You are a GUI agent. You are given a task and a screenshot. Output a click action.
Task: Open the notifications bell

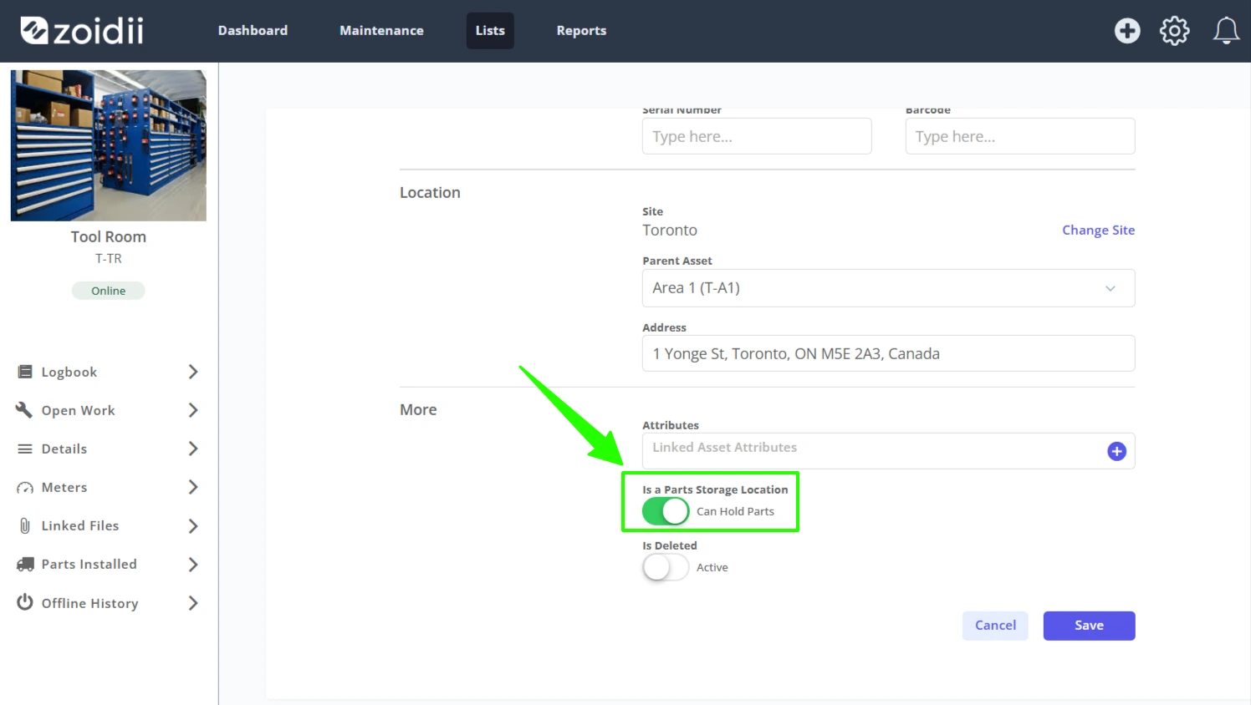pos(1226,31)
